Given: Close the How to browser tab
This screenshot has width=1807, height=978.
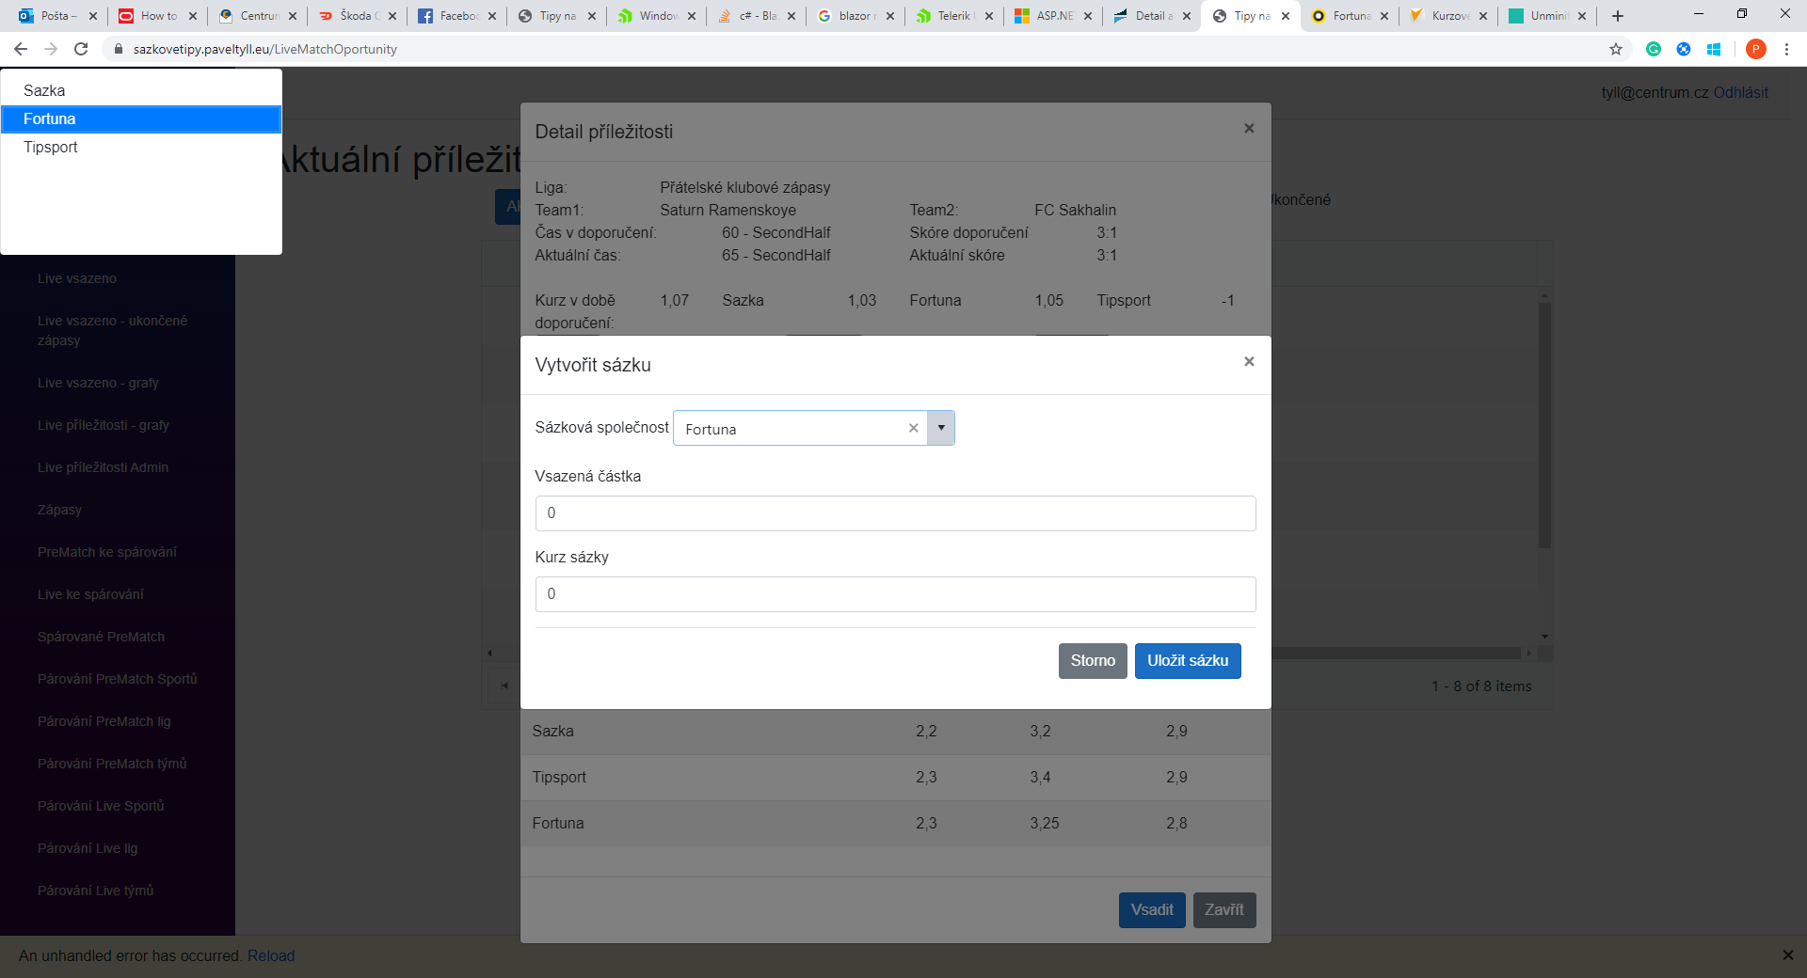Looking at the screenshot, I should pyautogui.click(x=193, y=16).
